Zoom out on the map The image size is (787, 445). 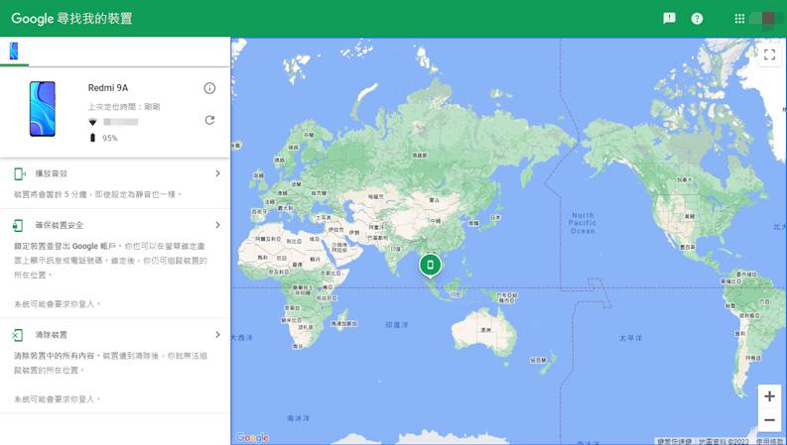(769, 420)
